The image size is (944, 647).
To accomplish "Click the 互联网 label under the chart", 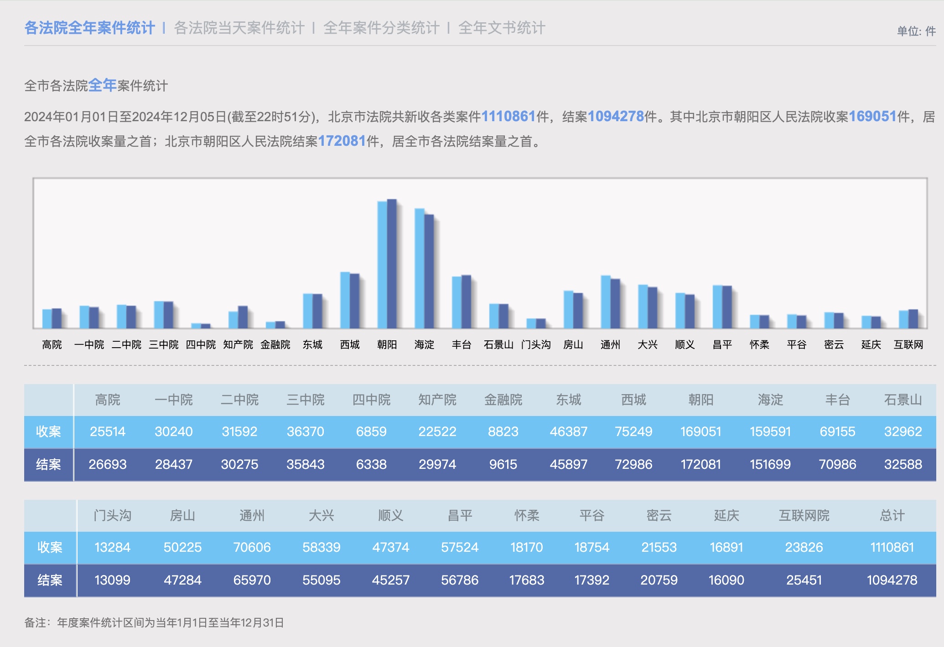I will coord(908,345).
